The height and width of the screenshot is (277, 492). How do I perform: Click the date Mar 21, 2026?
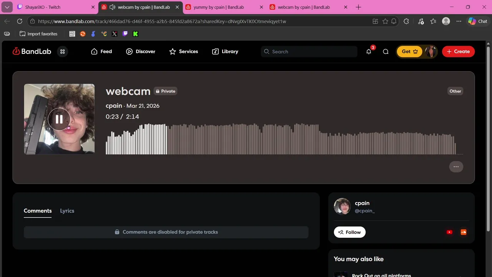coord(143,106)
